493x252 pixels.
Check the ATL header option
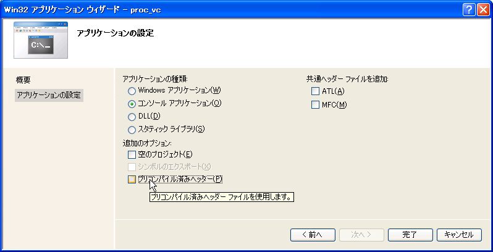tap(315, 91)
